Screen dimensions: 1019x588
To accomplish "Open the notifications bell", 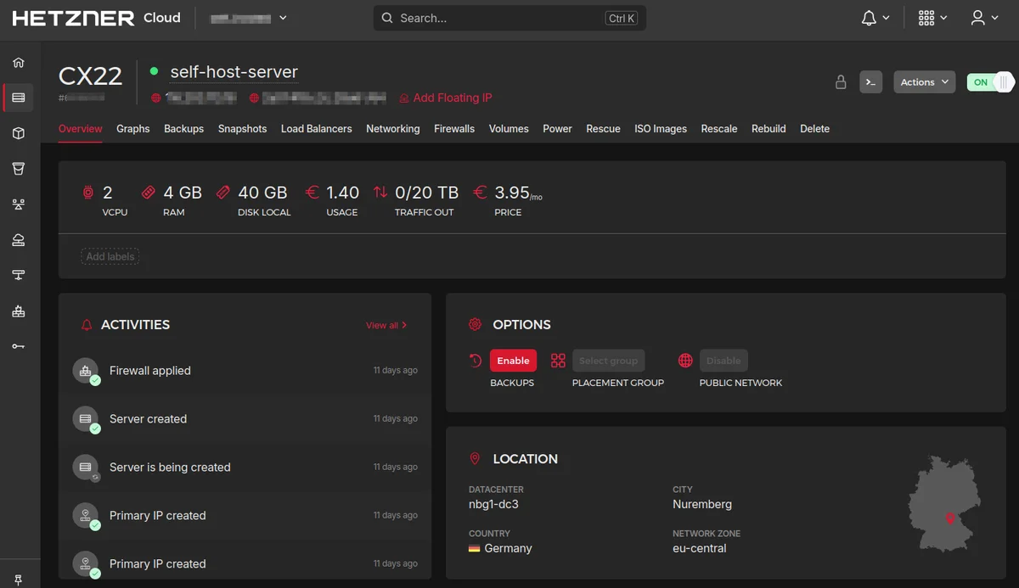I will 869,17.
